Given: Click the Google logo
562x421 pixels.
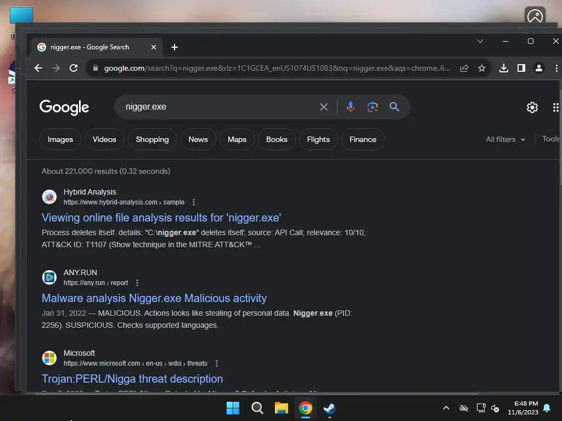Looking at the screenshot, I should [64, 107].
